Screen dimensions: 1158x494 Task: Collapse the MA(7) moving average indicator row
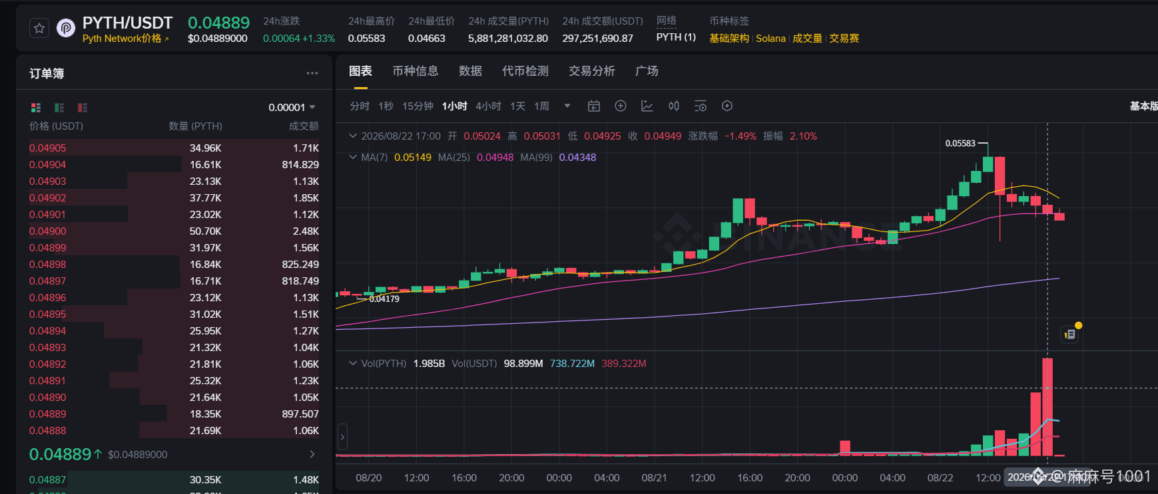(x=353, y=158)
